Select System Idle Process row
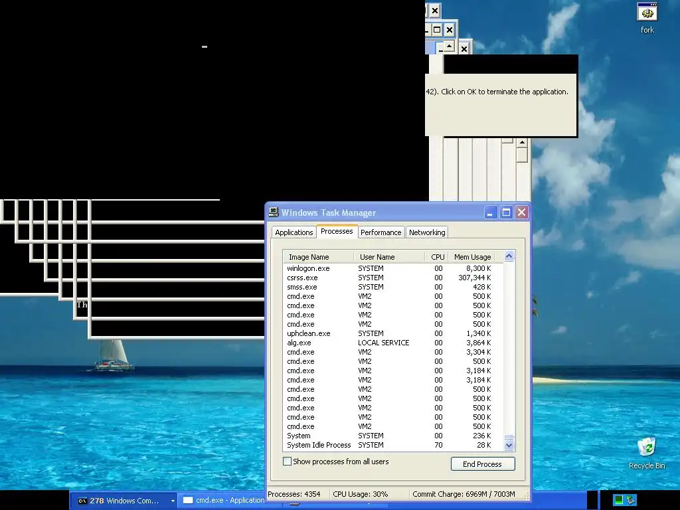Image resolution: width=680 pixels, height=510 pixels. [x=393, y=445]
